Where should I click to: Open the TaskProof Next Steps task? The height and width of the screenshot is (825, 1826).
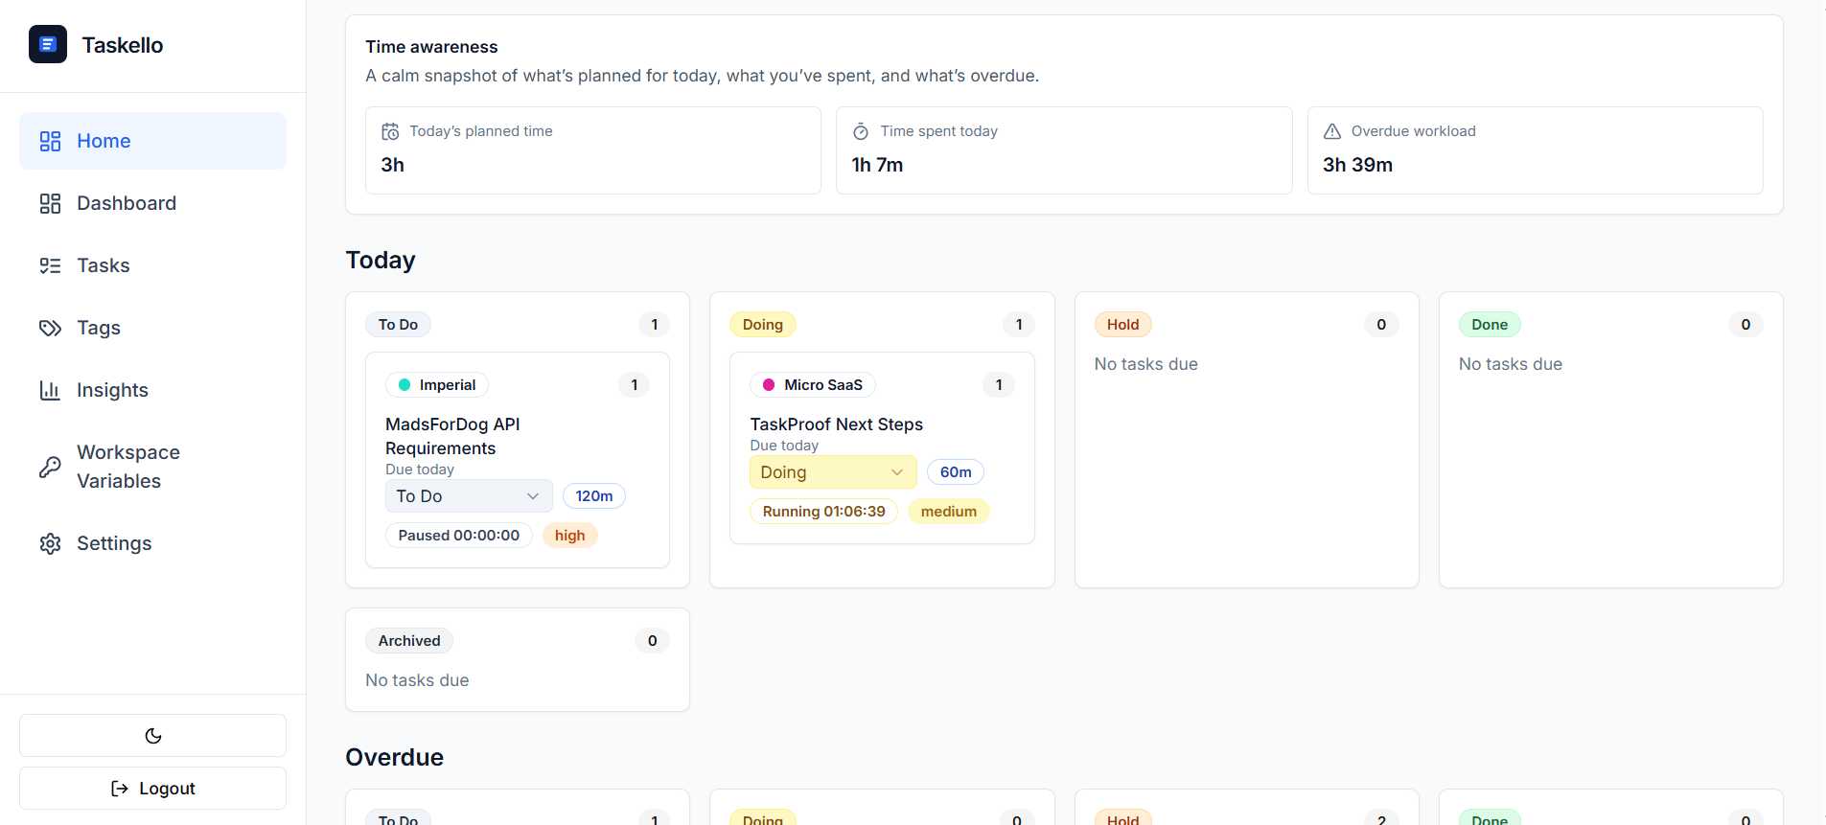coord(836,424)
